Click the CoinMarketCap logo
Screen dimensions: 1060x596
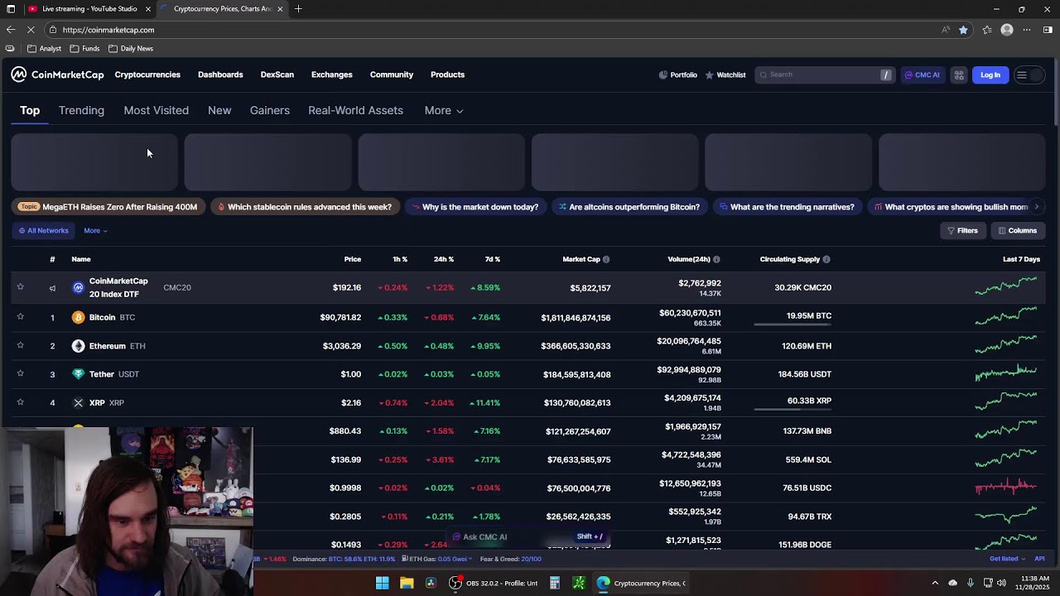57,74
